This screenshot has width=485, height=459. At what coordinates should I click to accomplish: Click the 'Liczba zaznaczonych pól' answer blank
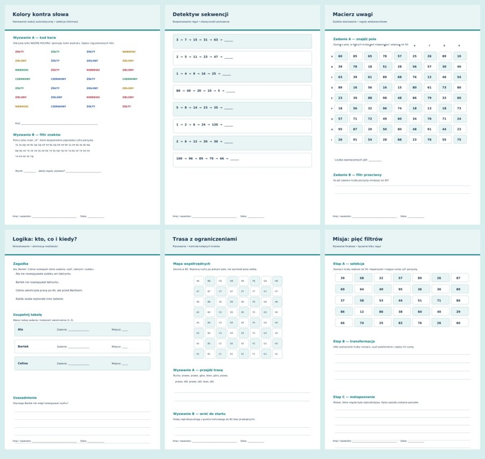[375, 160]
